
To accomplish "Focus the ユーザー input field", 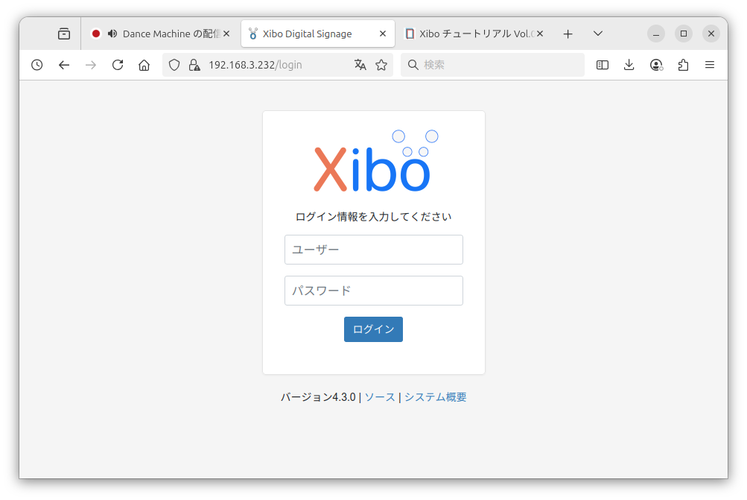I will pos(374,250).
